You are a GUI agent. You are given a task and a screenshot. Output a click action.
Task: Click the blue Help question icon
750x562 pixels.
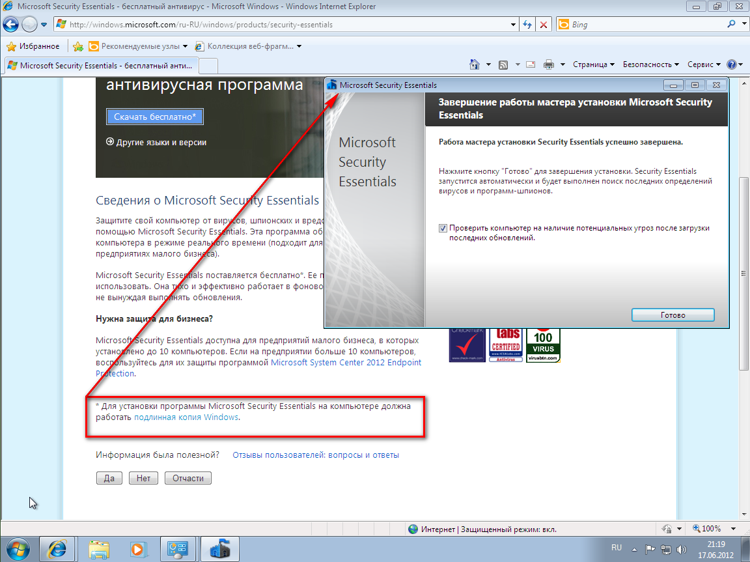(731, 64)
